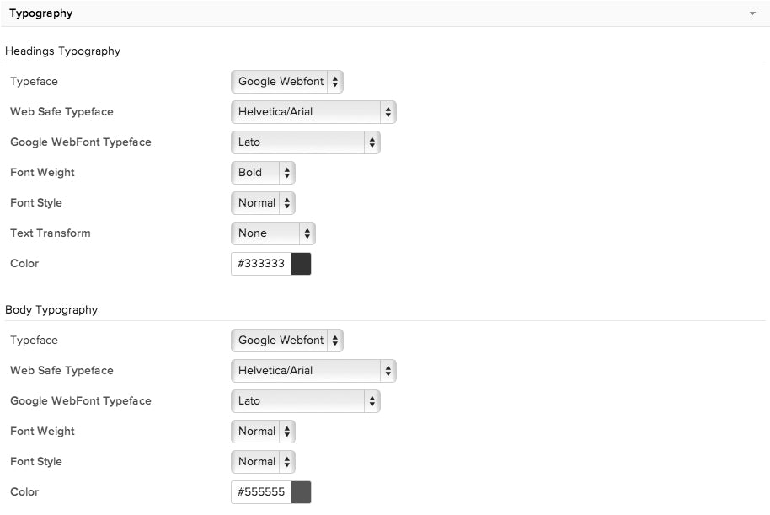Open Headings Google WebFont Typeface Lato dropdown
Viewport: 770px width, 515px height.
pos(305,142)
